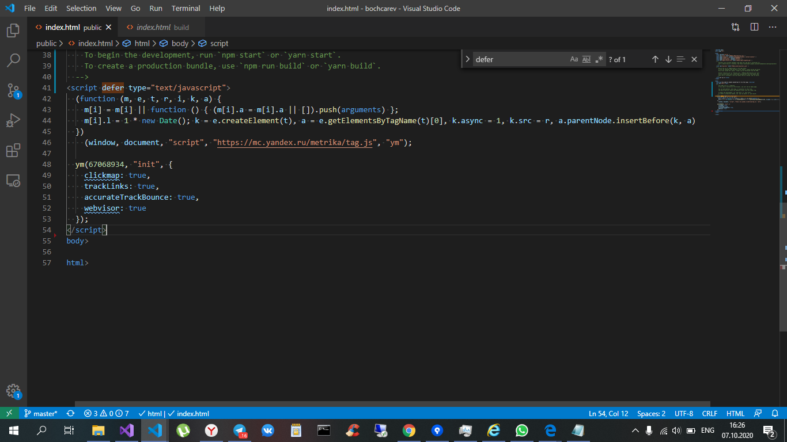Open WhatsApp from the taskbar
The width and height of the screenshot is (787, 442).
(x=522, y=430)
